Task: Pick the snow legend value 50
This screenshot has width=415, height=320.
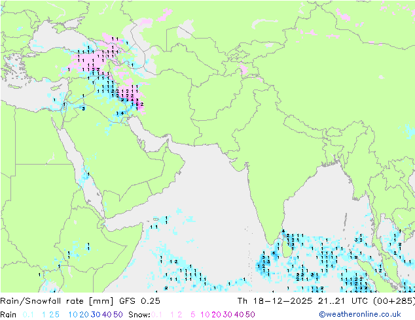Action: [x=250, y=315]
